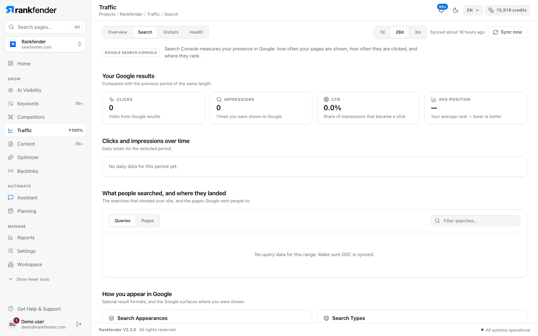
Task: Click the Rankfender logo
Action: [x=31, y=10]
